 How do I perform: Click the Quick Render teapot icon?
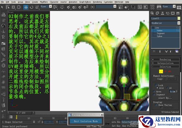[x=179, y=7]
